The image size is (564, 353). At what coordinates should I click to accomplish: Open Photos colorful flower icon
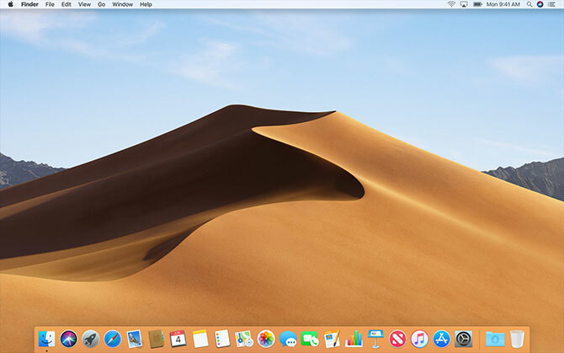[x=266, y=339]
